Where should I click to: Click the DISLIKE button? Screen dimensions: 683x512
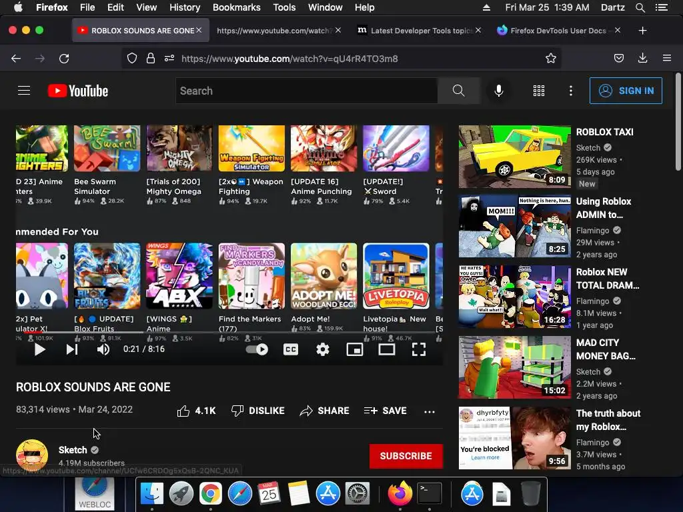[258, 411]
